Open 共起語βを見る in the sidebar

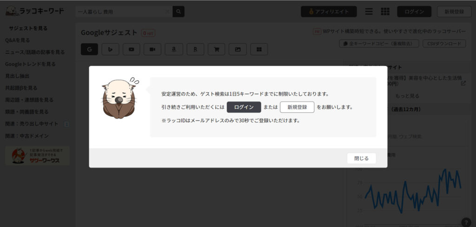(x=21, y=88)
